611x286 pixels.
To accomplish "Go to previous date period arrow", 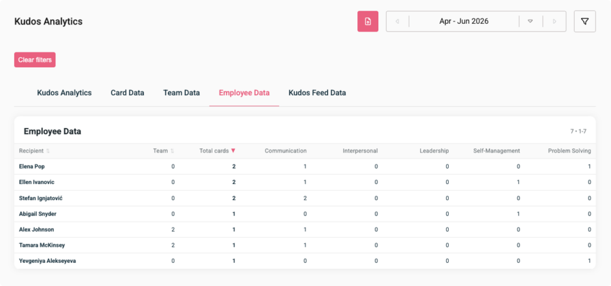I will (397, 21).
